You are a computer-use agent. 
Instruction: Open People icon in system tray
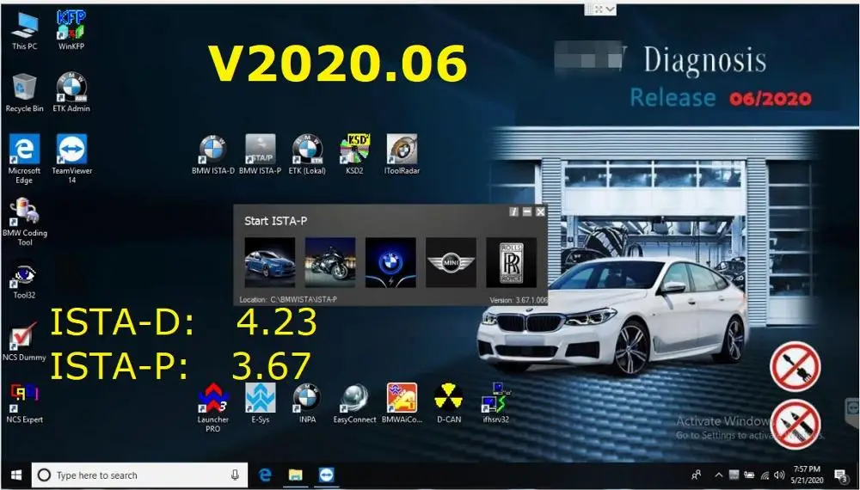coord(697,475)
